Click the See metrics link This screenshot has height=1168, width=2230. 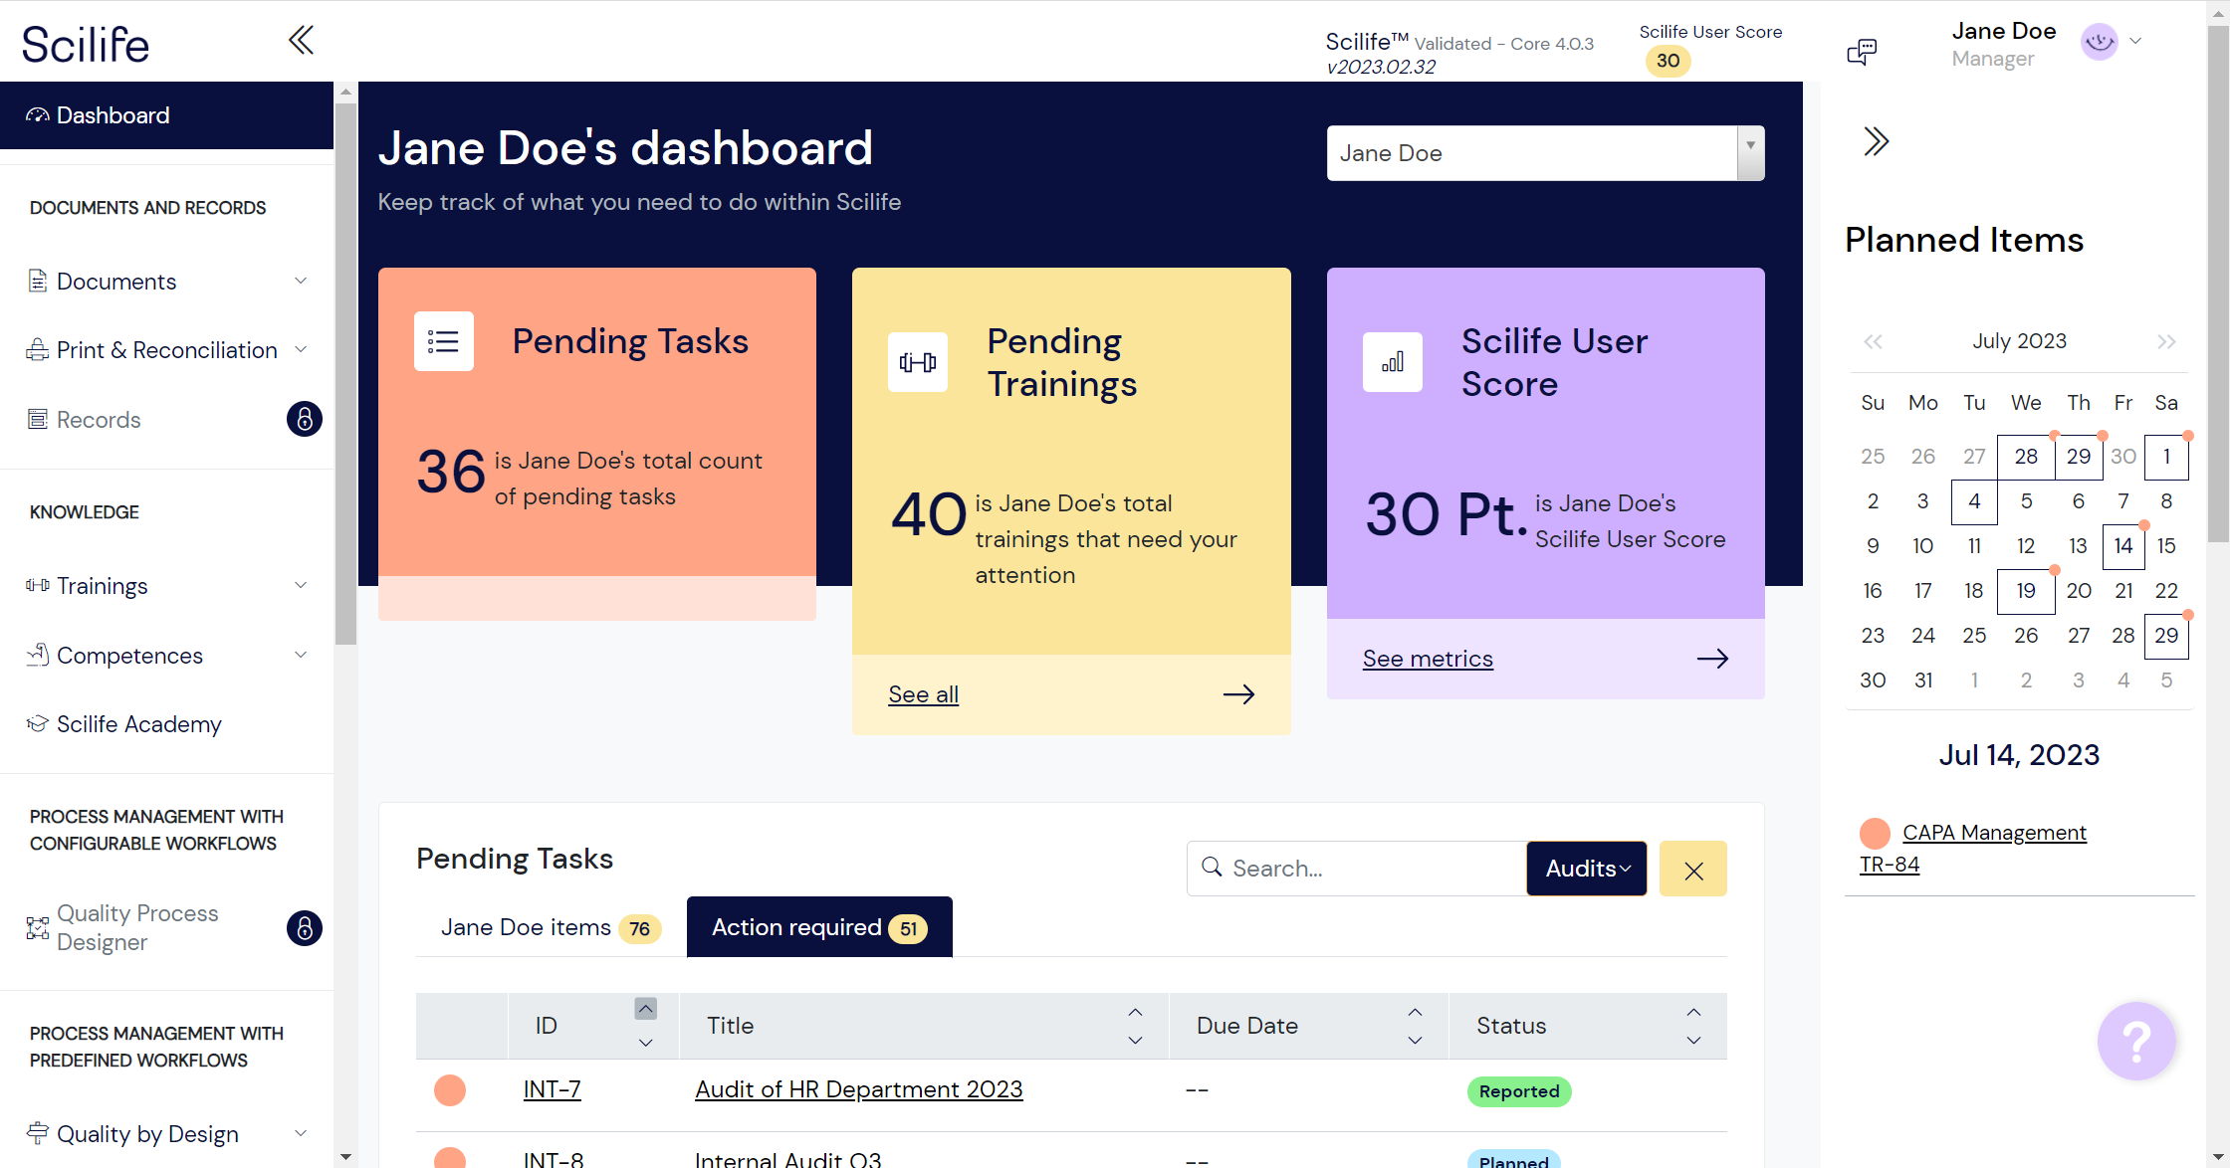click(1428, 659)
